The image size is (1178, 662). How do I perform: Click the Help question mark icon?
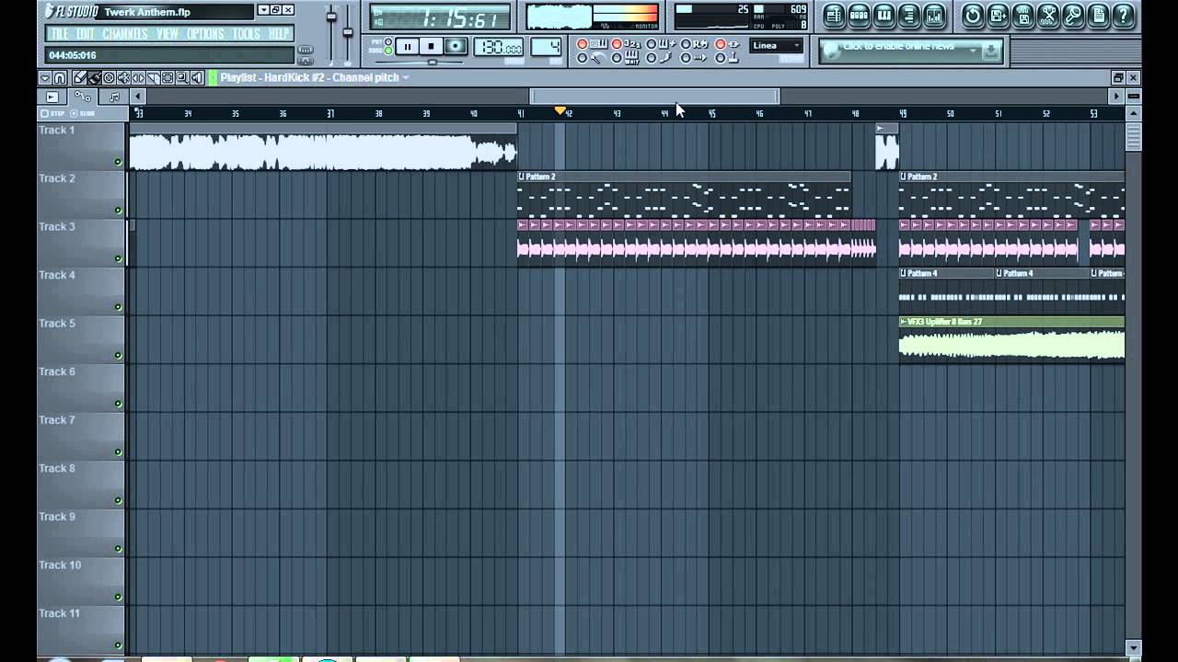coord(1123,15)
